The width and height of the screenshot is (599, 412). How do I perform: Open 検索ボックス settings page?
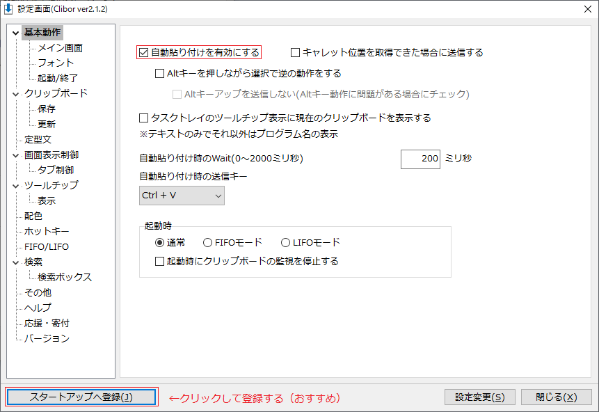[65, 277]
